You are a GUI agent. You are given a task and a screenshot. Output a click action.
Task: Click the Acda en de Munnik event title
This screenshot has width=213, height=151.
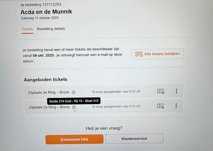pyautogui.click(x=46, y=12)
